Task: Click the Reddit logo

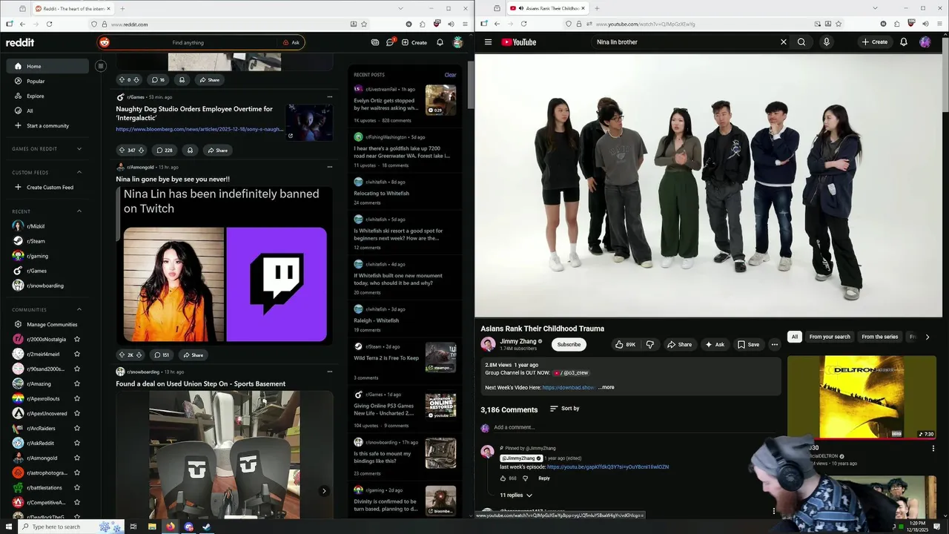Action: click(20, 42)
